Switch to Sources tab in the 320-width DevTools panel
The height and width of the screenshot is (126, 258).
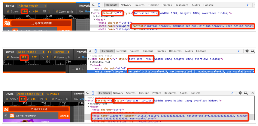point(139,5)
